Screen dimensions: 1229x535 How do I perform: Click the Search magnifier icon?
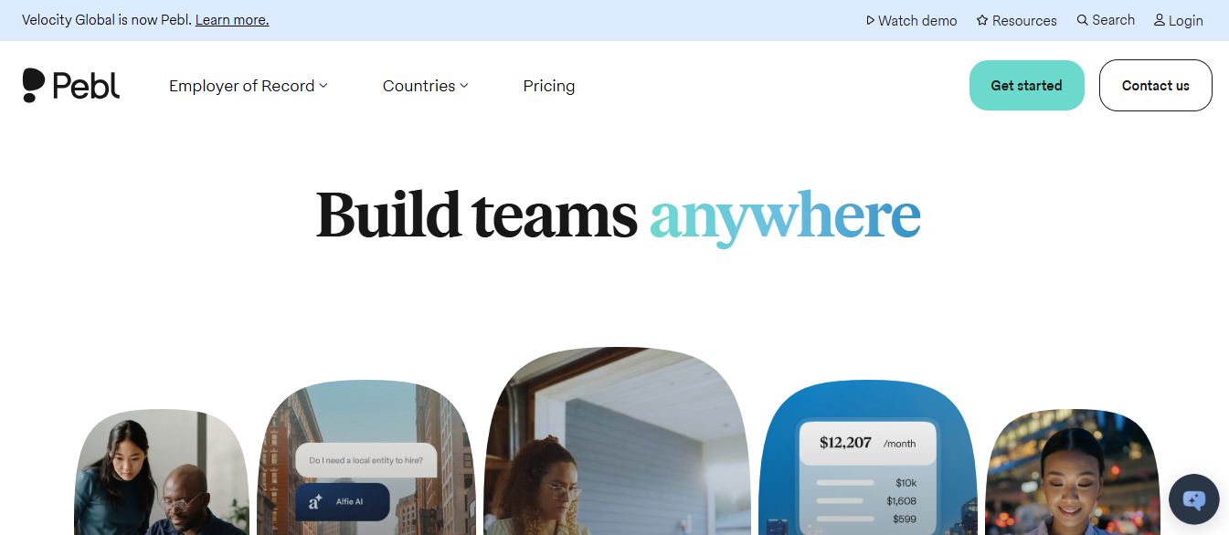(1083, 20)
